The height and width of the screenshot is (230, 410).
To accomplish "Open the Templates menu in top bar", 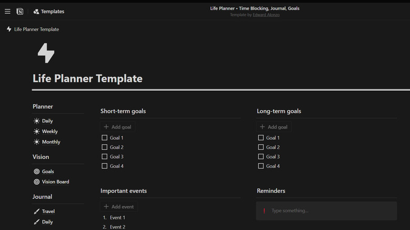I will point(48,12).
